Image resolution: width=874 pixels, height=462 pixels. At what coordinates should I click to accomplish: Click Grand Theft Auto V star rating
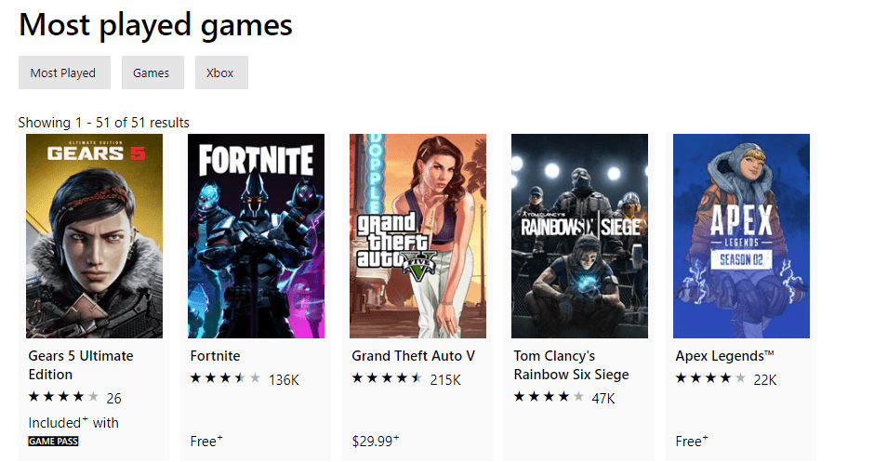coord(387,378)
